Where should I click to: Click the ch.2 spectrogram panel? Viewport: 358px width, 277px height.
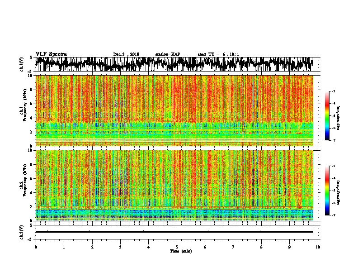174,186
